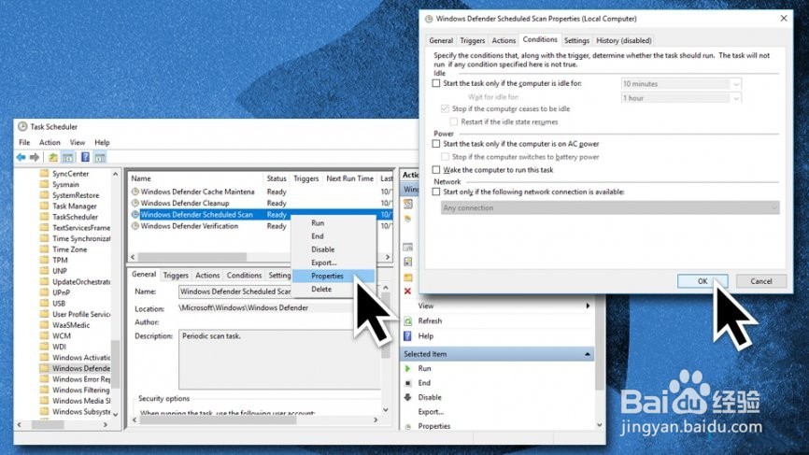Switch to the General tab in Properties dialog

pos(441,40)
